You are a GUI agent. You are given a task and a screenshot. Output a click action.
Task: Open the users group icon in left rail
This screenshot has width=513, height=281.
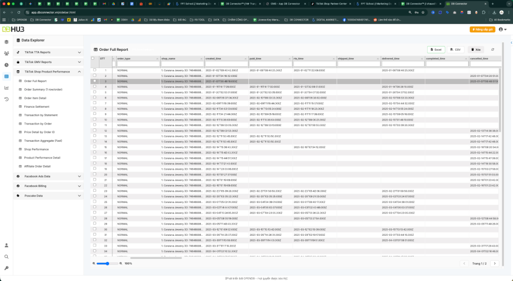click(6, 53)
